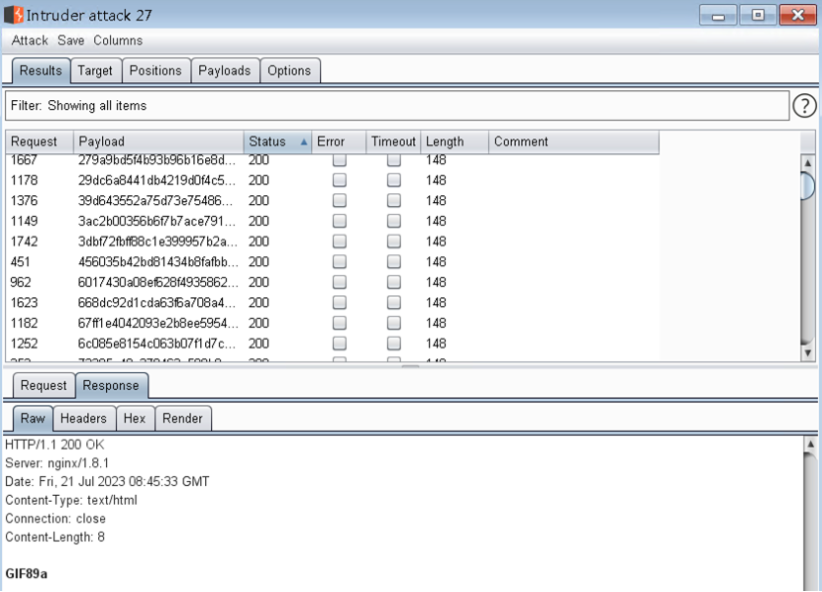This screenshot has width=822, height=592.
Task: Show the Hex view tab
Action: point(135,419)
